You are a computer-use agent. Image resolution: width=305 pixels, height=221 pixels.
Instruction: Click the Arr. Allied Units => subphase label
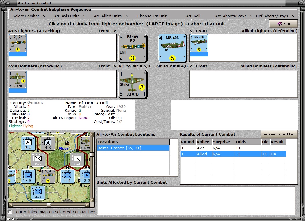pyautogui.click(x=111, y=16)
